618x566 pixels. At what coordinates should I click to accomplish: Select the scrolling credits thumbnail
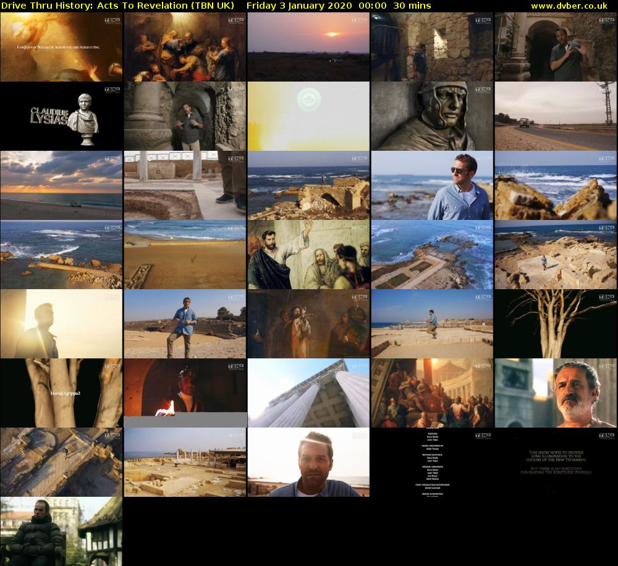click(x=433, y=462)
